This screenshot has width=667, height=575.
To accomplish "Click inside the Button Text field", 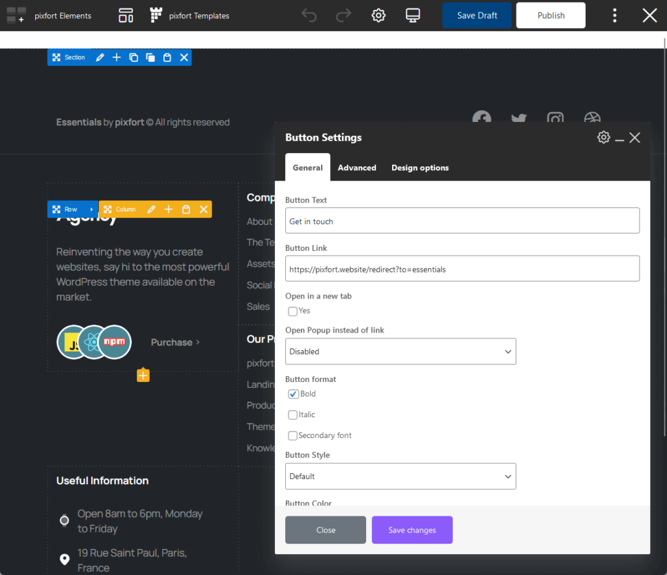I will click(x=462, y=220).
